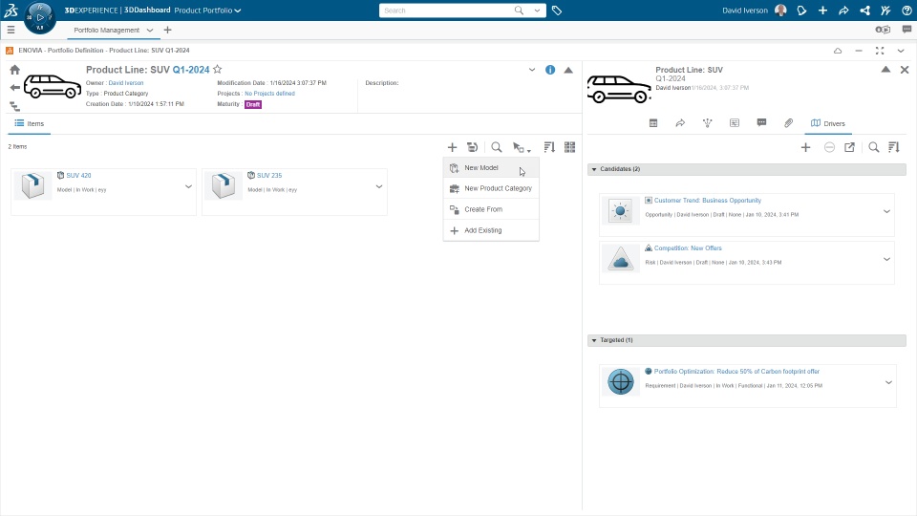Click the SUV 235 box thumbnail
Image resolution: width=917 pixels, height=516 pixels.
point(224,184)
